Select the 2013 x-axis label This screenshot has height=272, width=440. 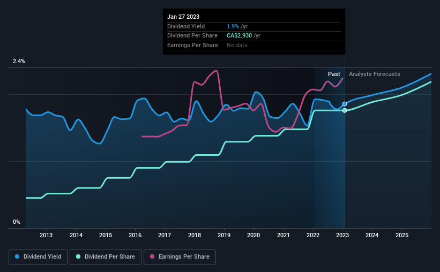click(46, 235)
